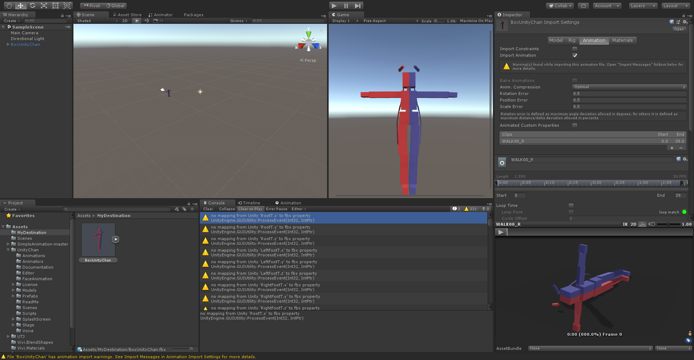Toggle Animated Custom Properties checkbox
The height and width of the screenshot is (360, 694).
[575, 125]
